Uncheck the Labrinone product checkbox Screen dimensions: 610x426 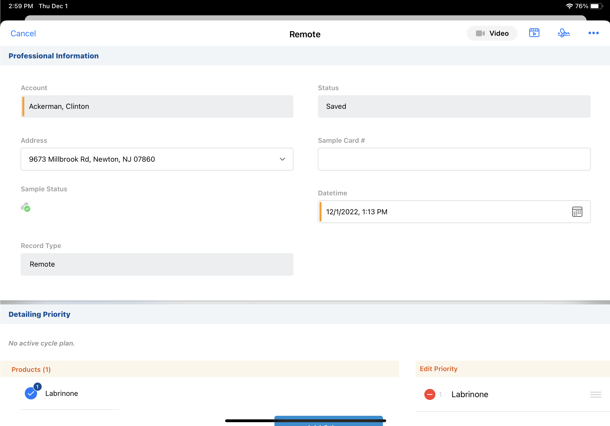point(31,393)
